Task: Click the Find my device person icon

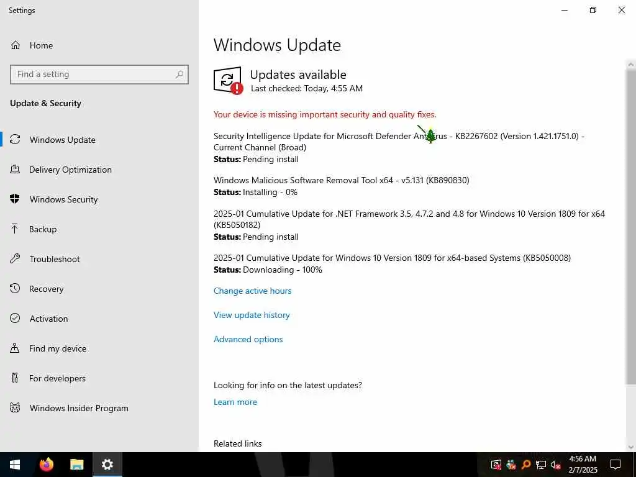Action: (x=15, y=348)
